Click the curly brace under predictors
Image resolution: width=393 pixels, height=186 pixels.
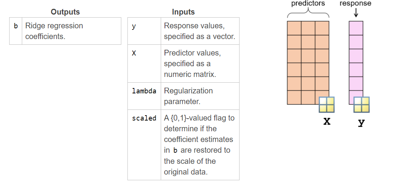[x=308, y=13]
